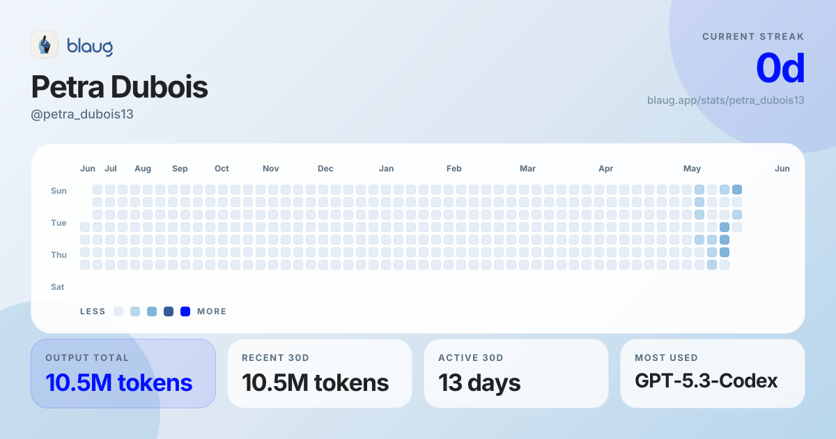836x439 pixels.
Task: Open the OUTPUT TOTAL 10.5M tokens card
Action: tap(123, 373)
